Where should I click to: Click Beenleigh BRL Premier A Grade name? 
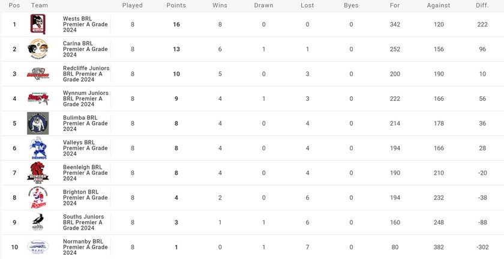[85, 172]
